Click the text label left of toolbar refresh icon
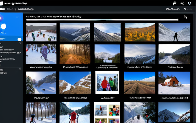This screenshot has width=196, height=123. (x=173, y=9)
